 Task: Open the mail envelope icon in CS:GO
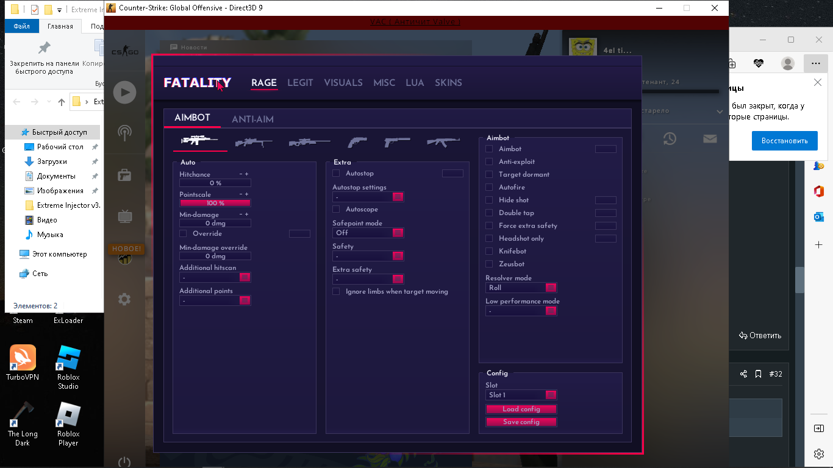710,139
